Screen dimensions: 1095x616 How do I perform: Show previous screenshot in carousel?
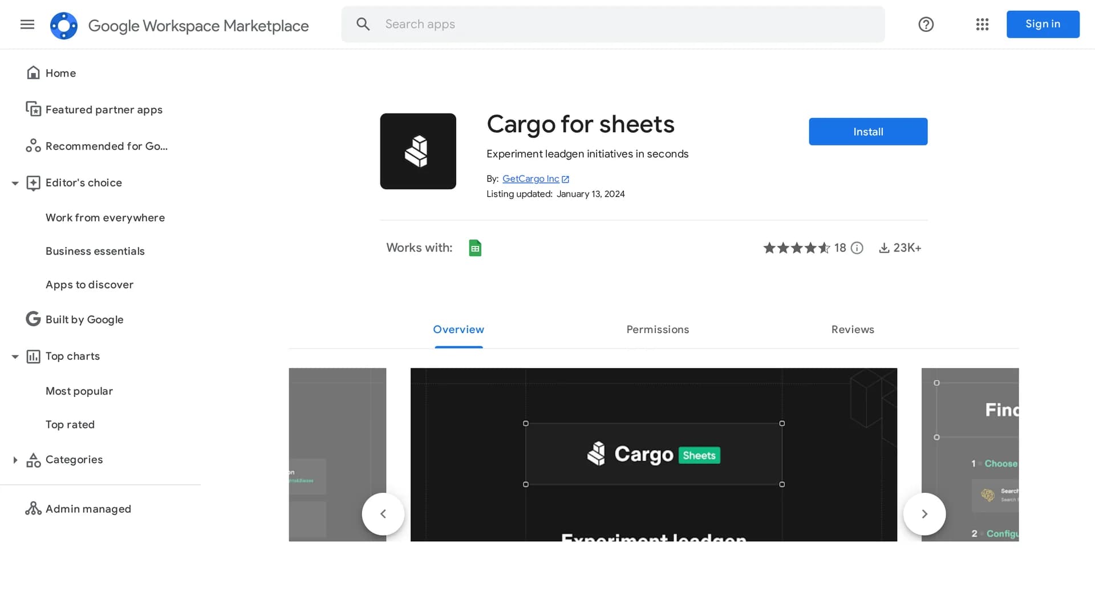pyautogui.click(x=383, y=514)
